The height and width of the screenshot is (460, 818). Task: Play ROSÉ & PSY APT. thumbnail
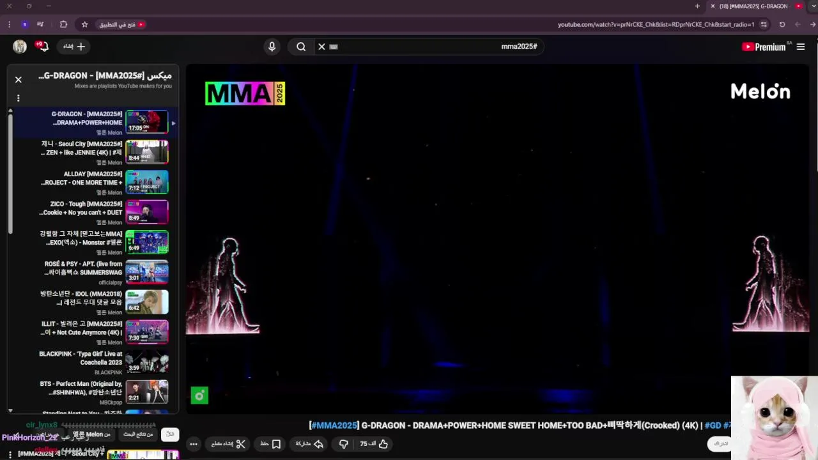click(147, 272)
